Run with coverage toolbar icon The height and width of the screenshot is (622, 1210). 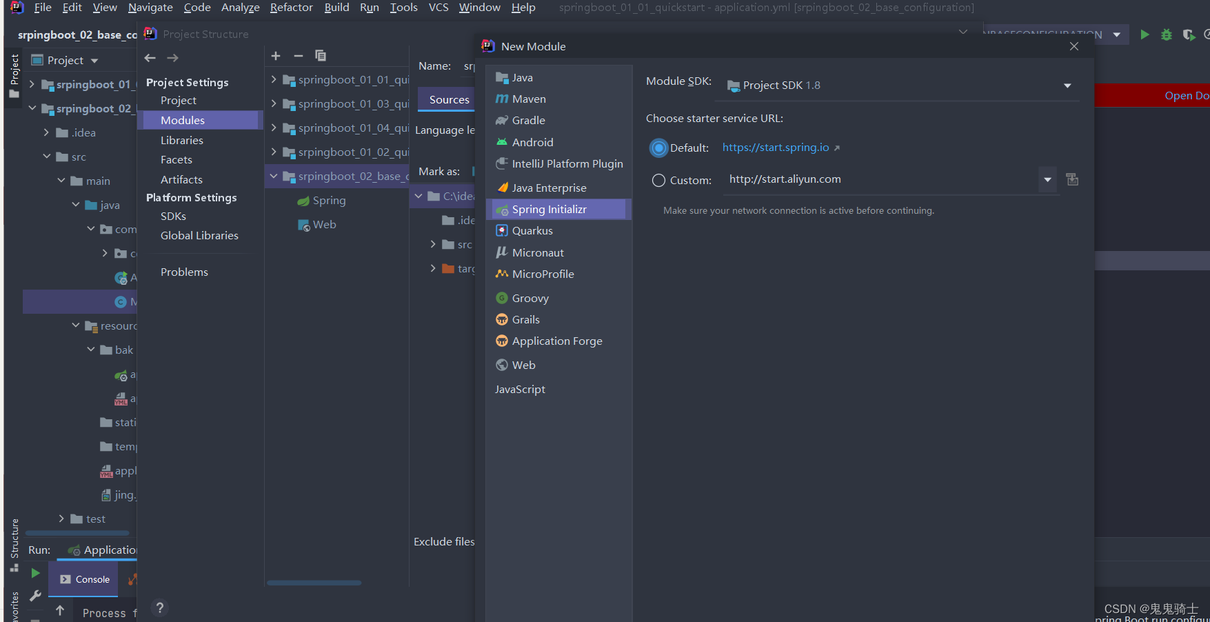tap(1188, 34)
